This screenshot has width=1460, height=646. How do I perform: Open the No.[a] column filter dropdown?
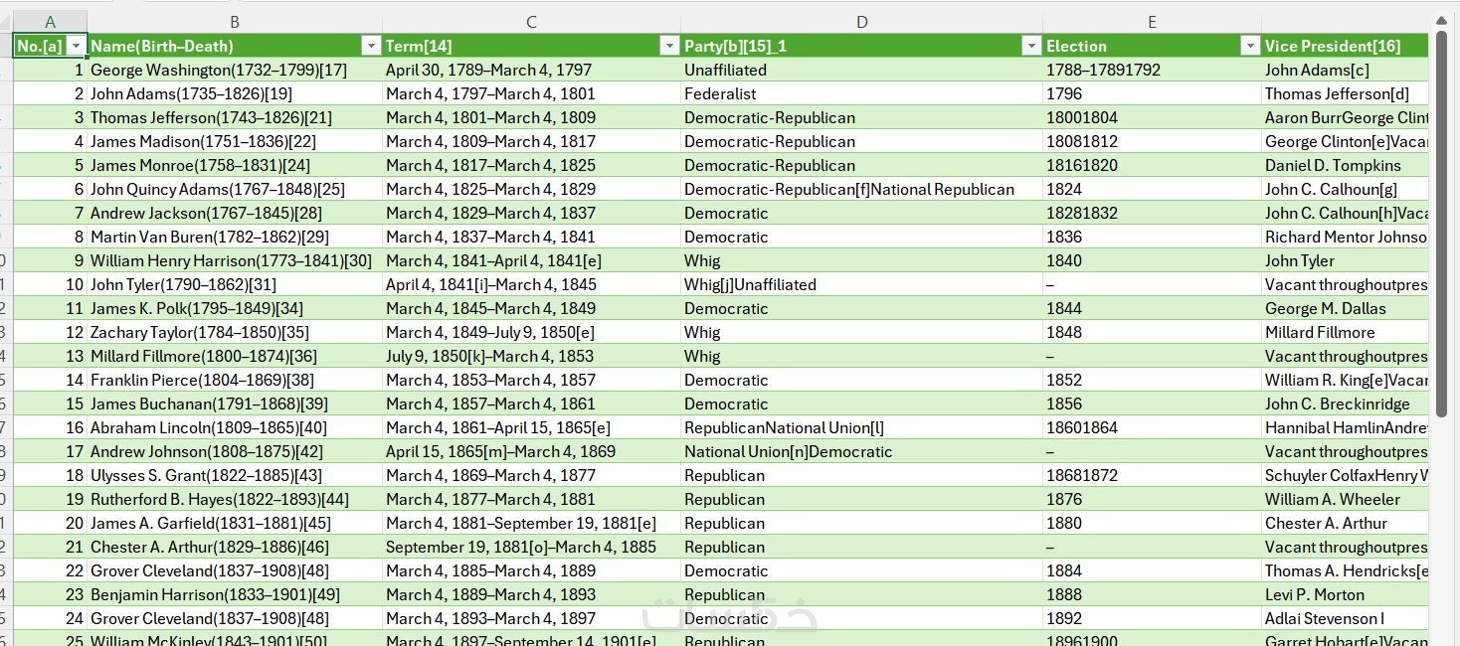pos(76,46)
